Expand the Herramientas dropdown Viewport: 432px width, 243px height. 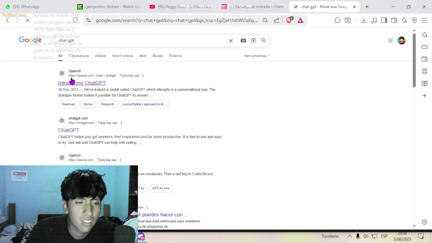[x=257, y=56]
